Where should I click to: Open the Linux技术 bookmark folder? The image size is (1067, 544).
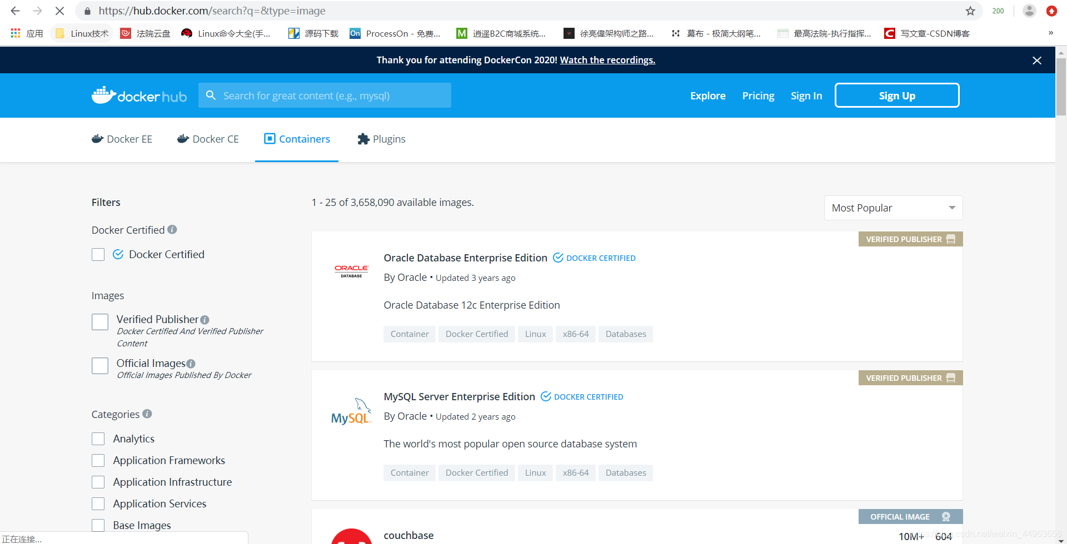click(x=82, y=33)
